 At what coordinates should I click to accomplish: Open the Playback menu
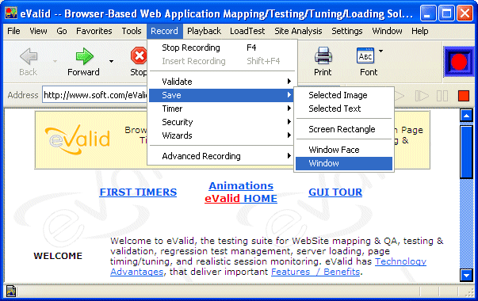(204, 31)
